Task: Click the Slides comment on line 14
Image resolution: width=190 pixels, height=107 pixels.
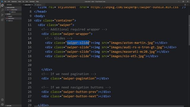Action: (x=59, y=38)
